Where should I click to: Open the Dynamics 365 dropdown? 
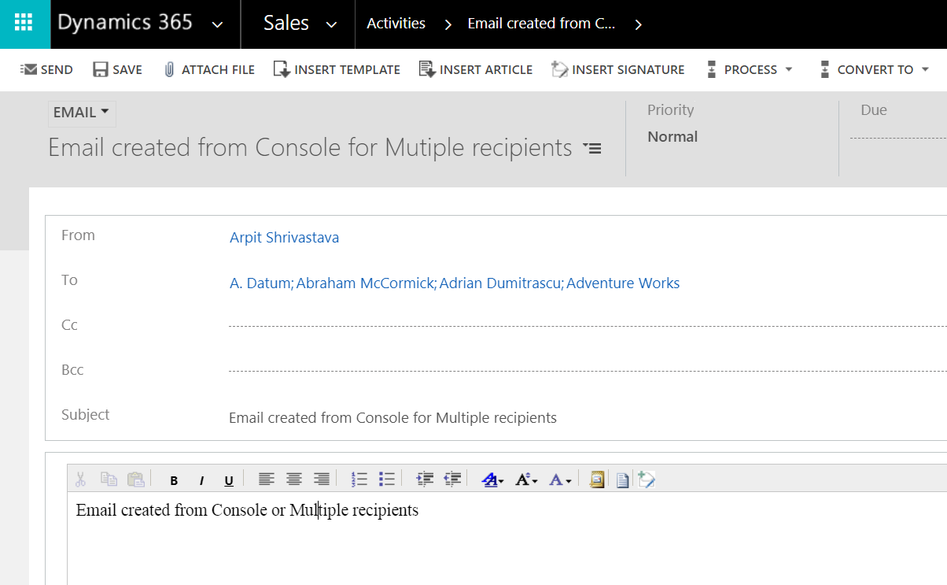click(x=217, y=25)
